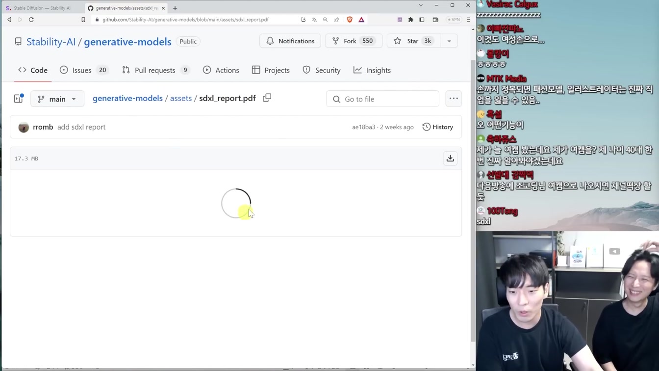Click the github.com address bar URL
This screenshot has height=371, width=659.
pos(185,20)
